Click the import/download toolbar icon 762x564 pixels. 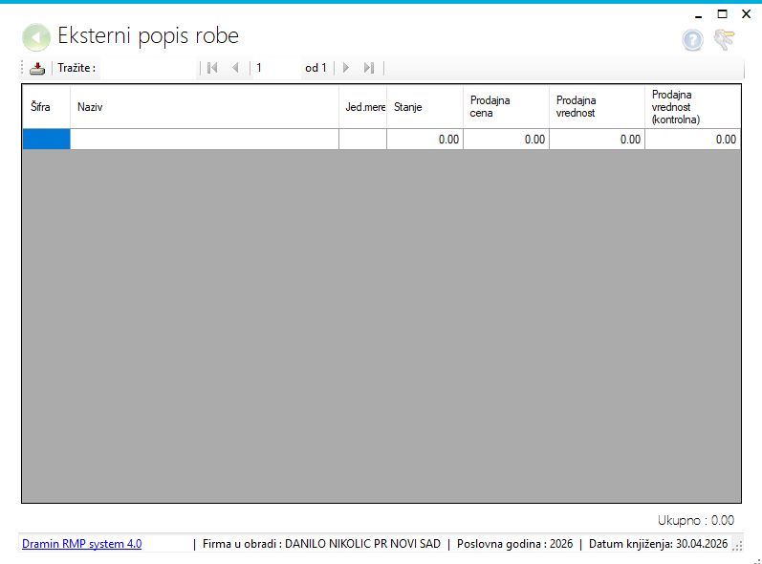[37, 69]
